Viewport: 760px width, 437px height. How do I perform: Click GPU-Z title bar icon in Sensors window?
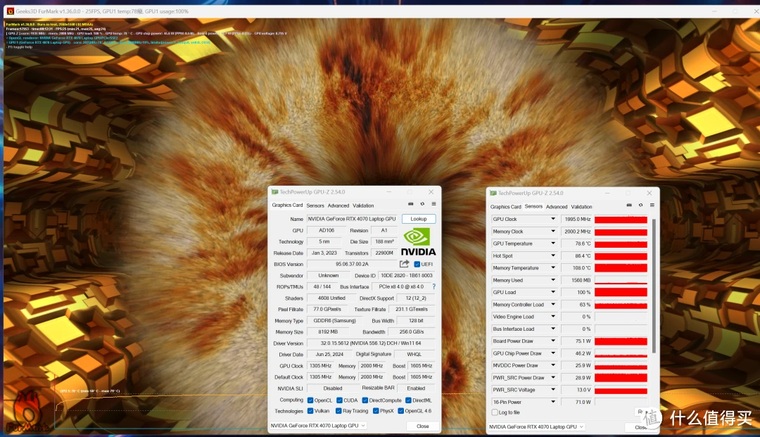coord(493,193)
